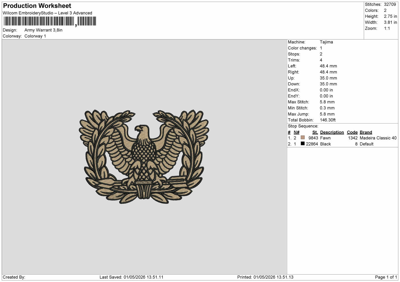Viewport: 400px width, 282px height.
Task: Click the EndY value '0.00 in'
Action: 326,96
